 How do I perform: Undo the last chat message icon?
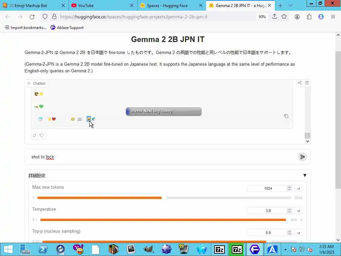tap(42, 135)
